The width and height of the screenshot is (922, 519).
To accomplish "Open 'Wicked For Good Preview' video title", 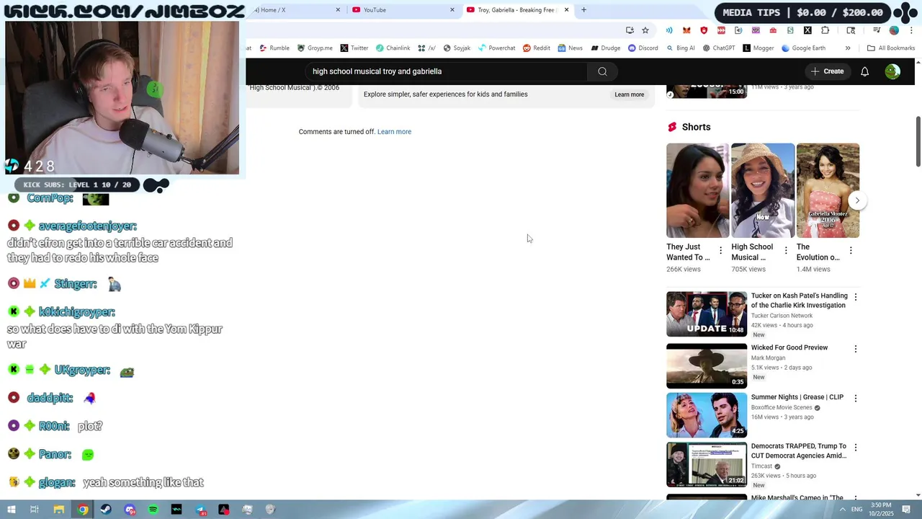I will click(x=789, y=347).
